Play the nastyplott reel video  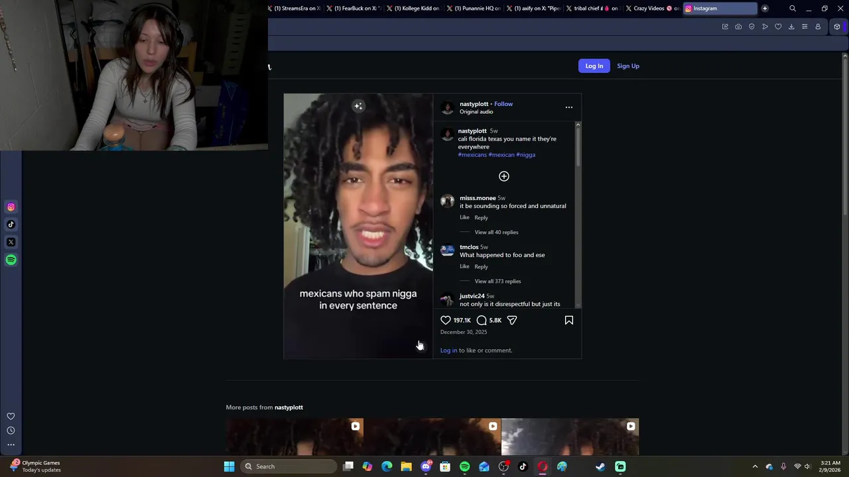tap(358, 226)
